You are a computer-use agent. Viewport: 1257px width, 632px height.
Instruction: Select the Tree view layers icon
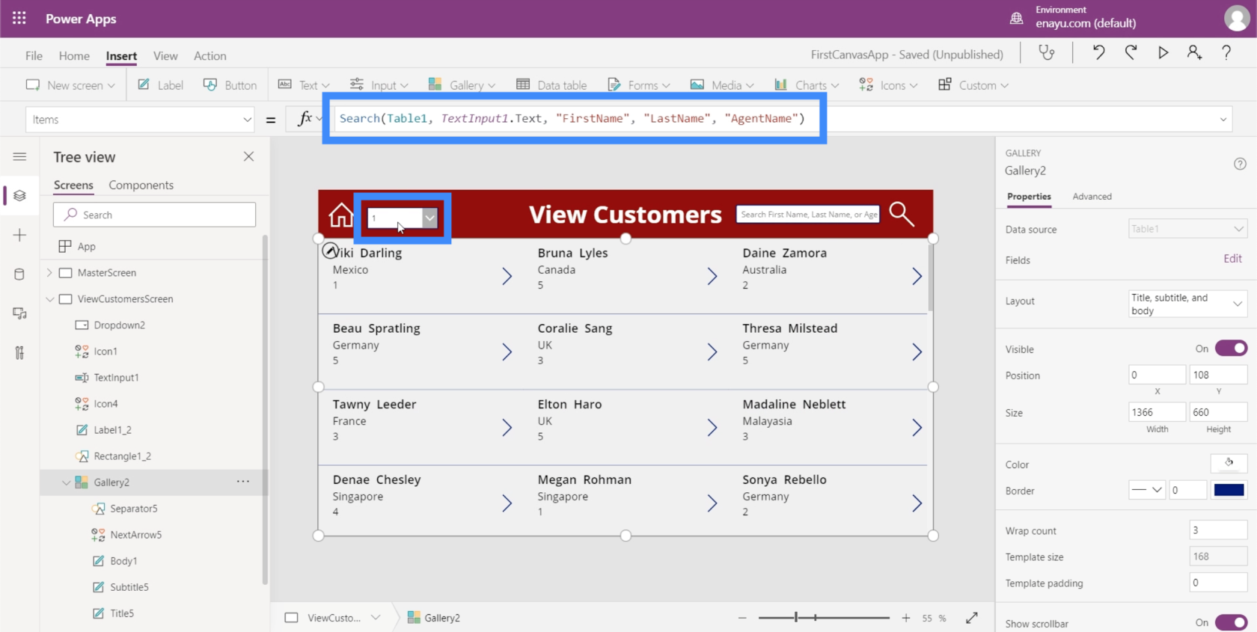point(19,196)
